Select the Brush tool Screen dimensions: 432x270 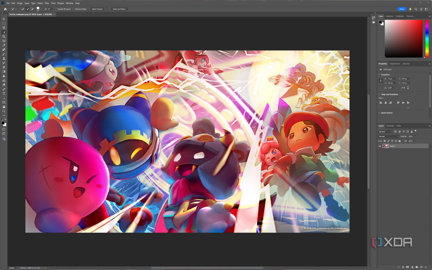click(x=4, y=54)
